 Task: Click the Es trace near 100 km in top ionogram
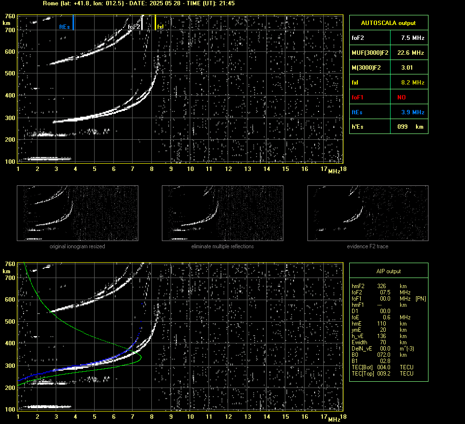tap(48, 158)
